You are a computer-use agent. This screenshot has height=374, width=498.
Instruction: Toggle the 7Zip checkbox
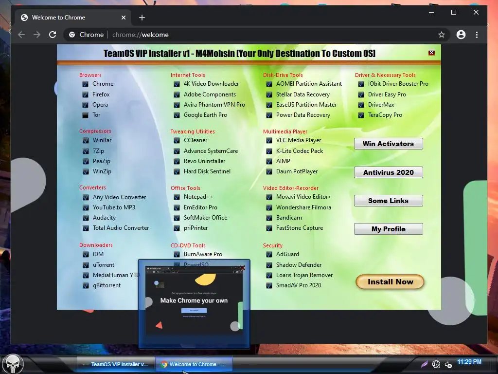(x=86, y=151)
